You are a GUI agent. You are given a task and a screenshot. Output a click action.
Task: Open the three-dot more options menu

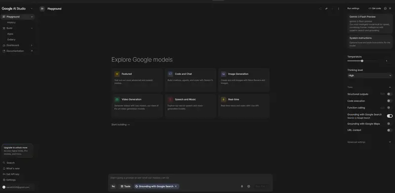(x=338, y=8)
